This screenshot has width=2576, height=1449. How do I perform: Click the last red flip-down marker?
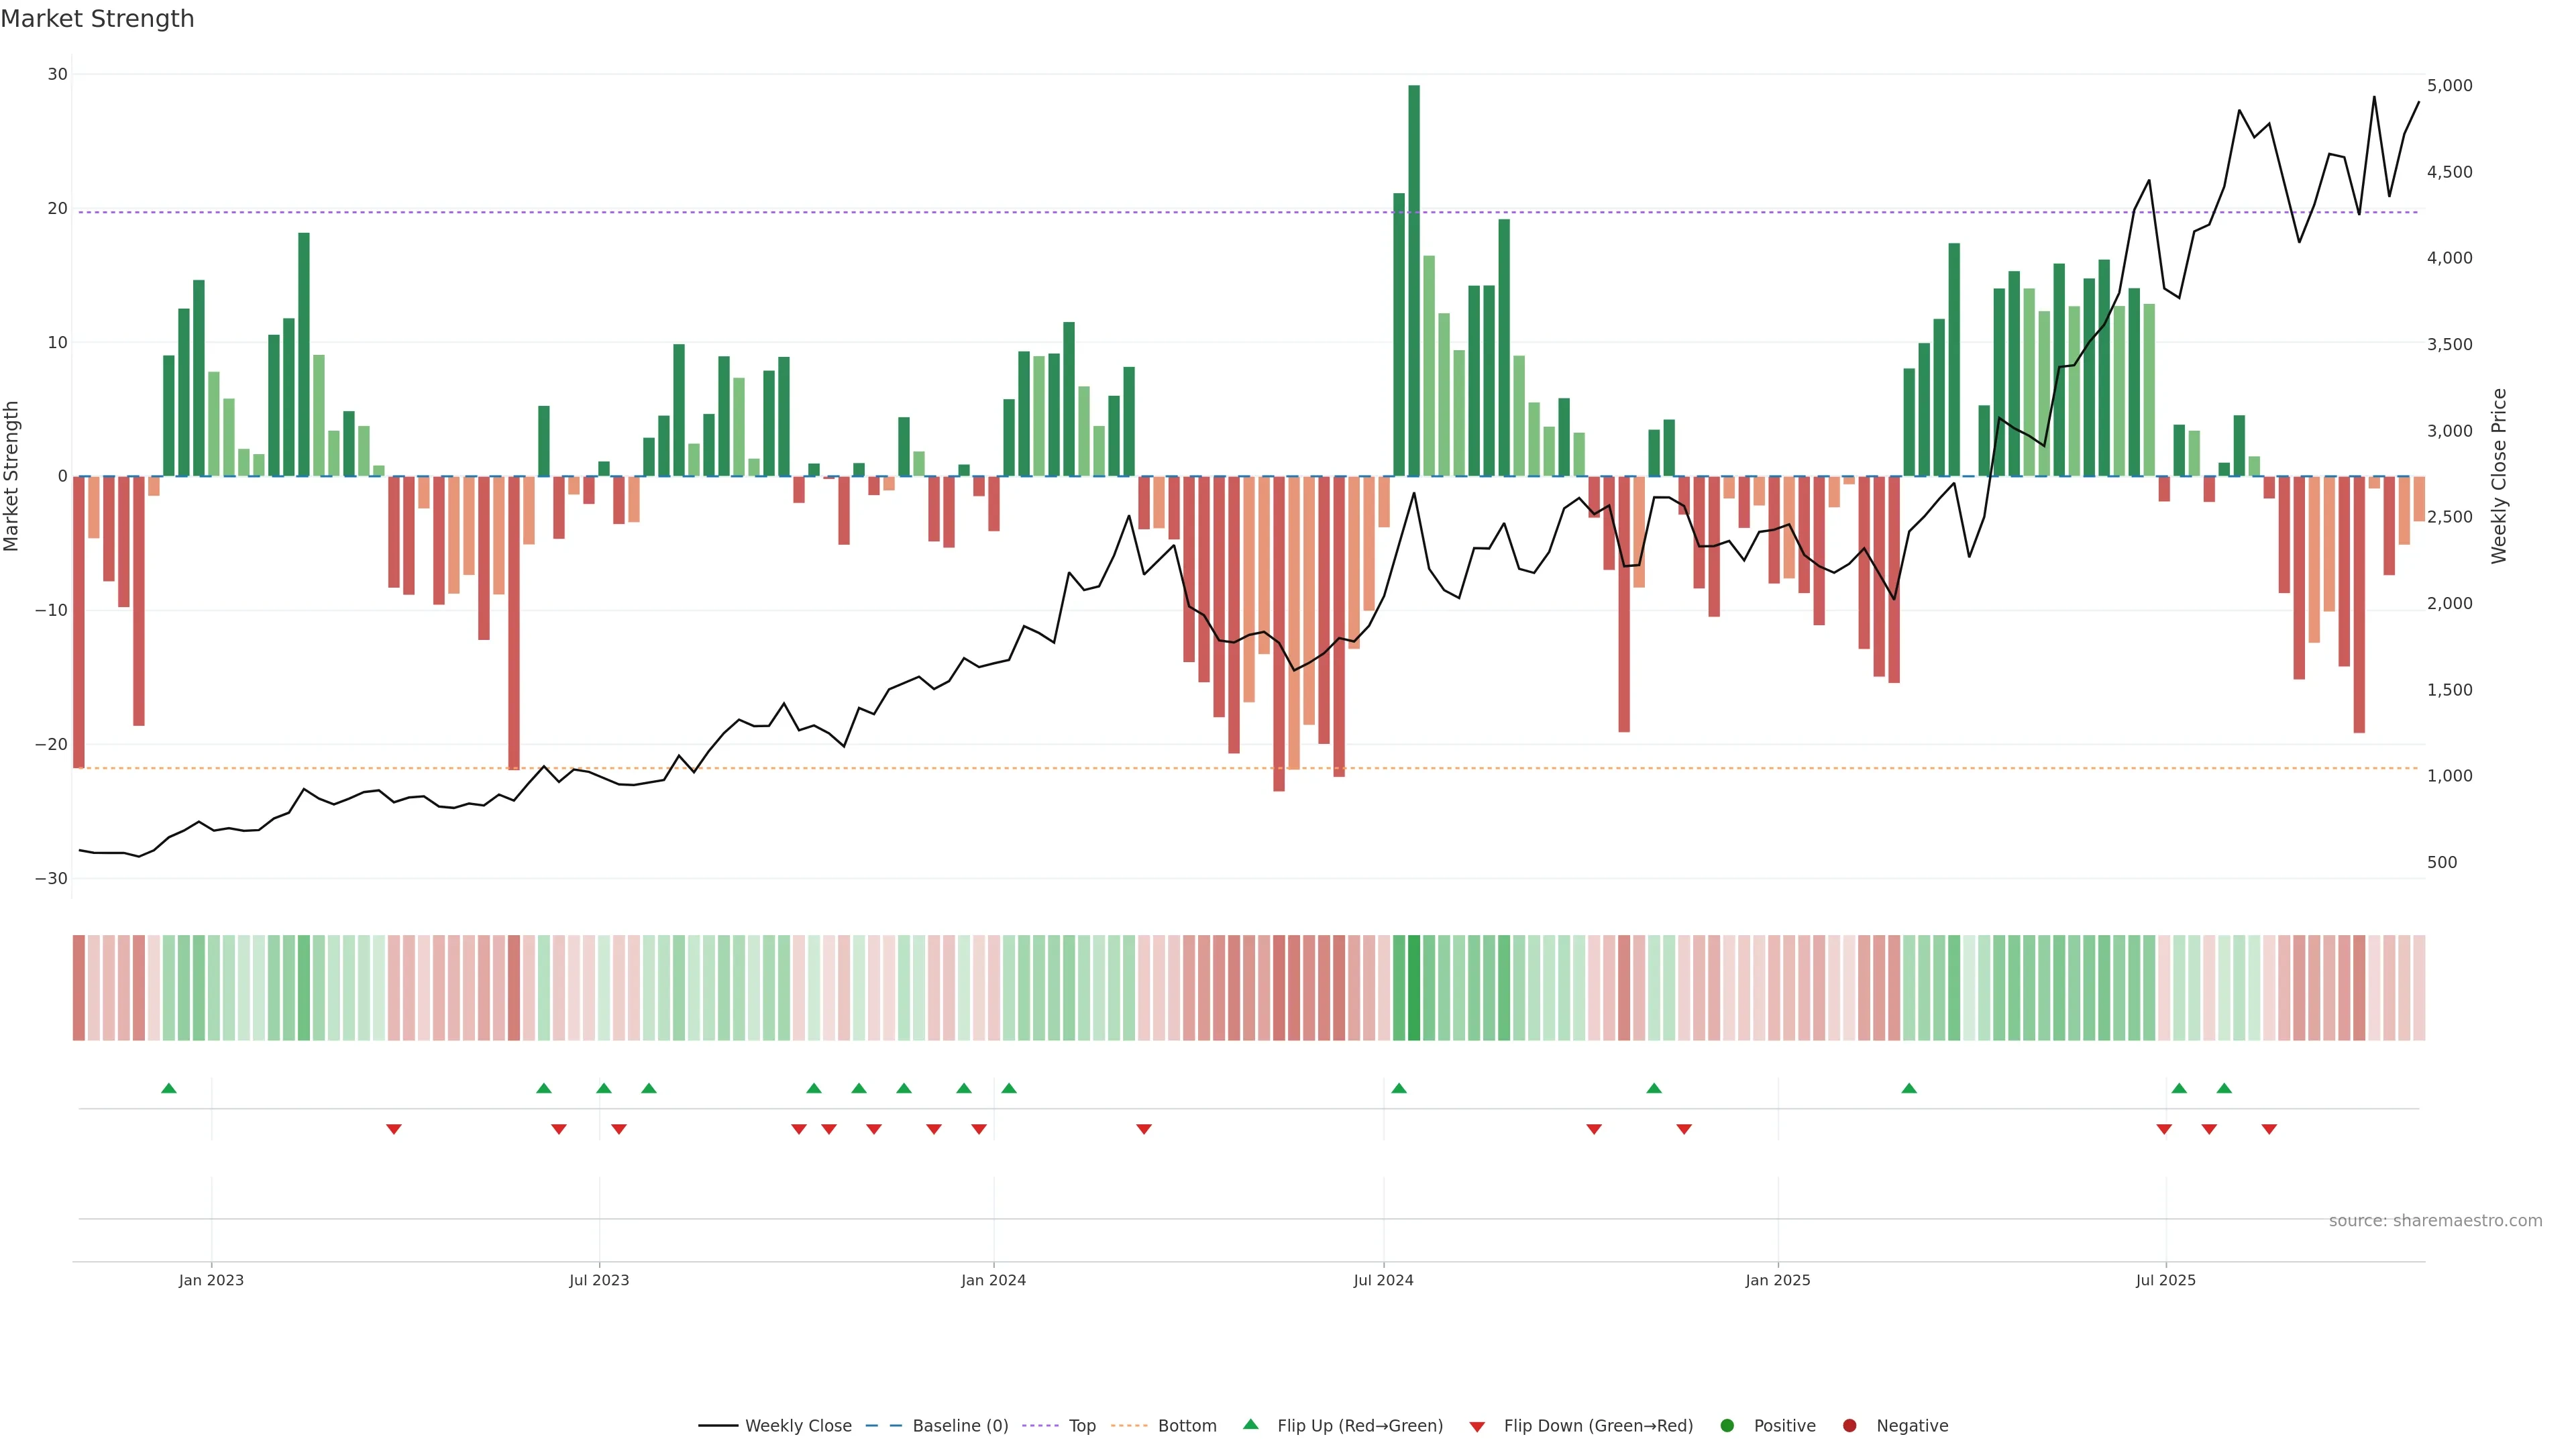tap(2269, 1129)
